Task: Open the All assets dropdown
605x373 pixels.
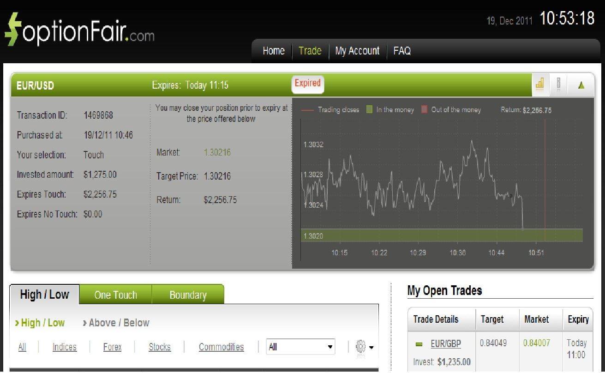Action: coord(300,346)
